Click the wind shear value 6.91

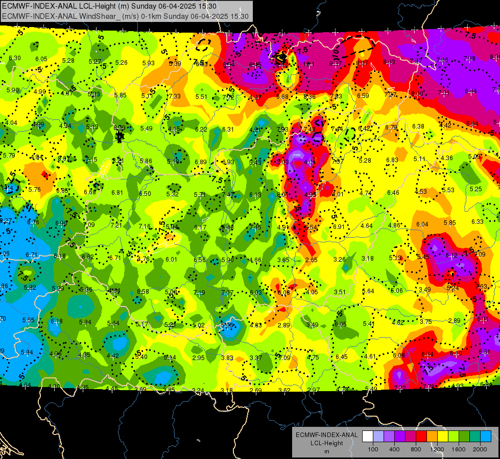[x=339, y=227]
